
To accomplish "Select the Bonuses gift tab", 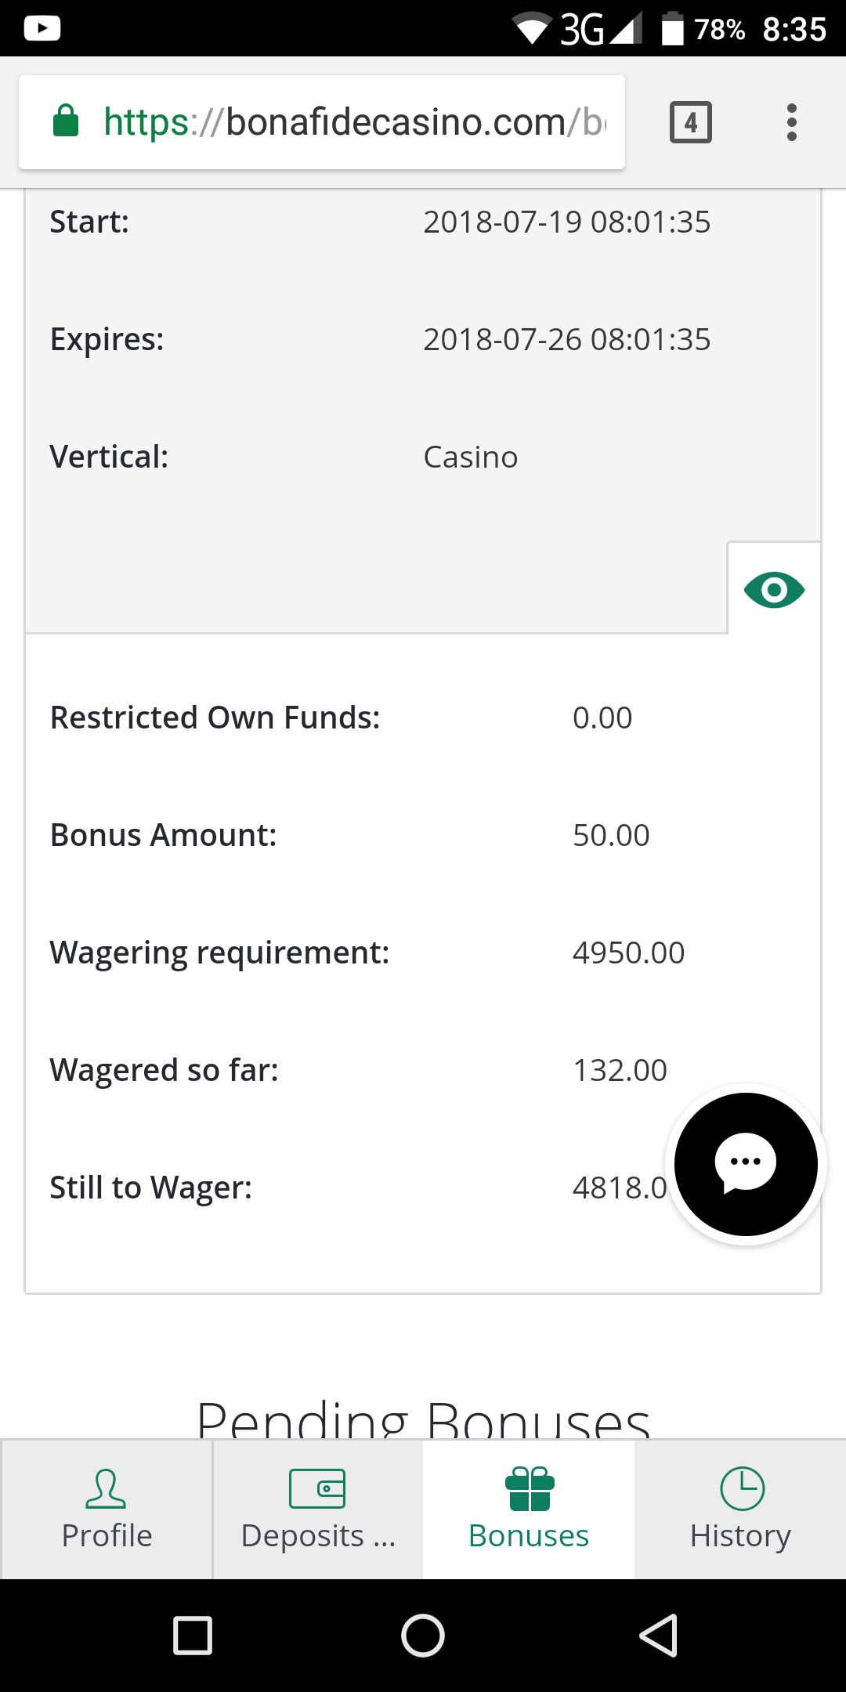I will pos(529,1509).
